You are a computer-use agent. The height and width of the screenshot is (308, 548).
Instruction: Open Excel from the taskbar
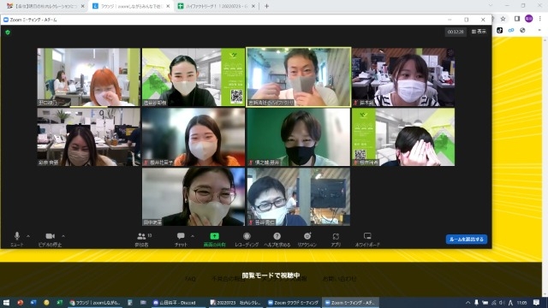pyautogui.click(x=60, y=302)
